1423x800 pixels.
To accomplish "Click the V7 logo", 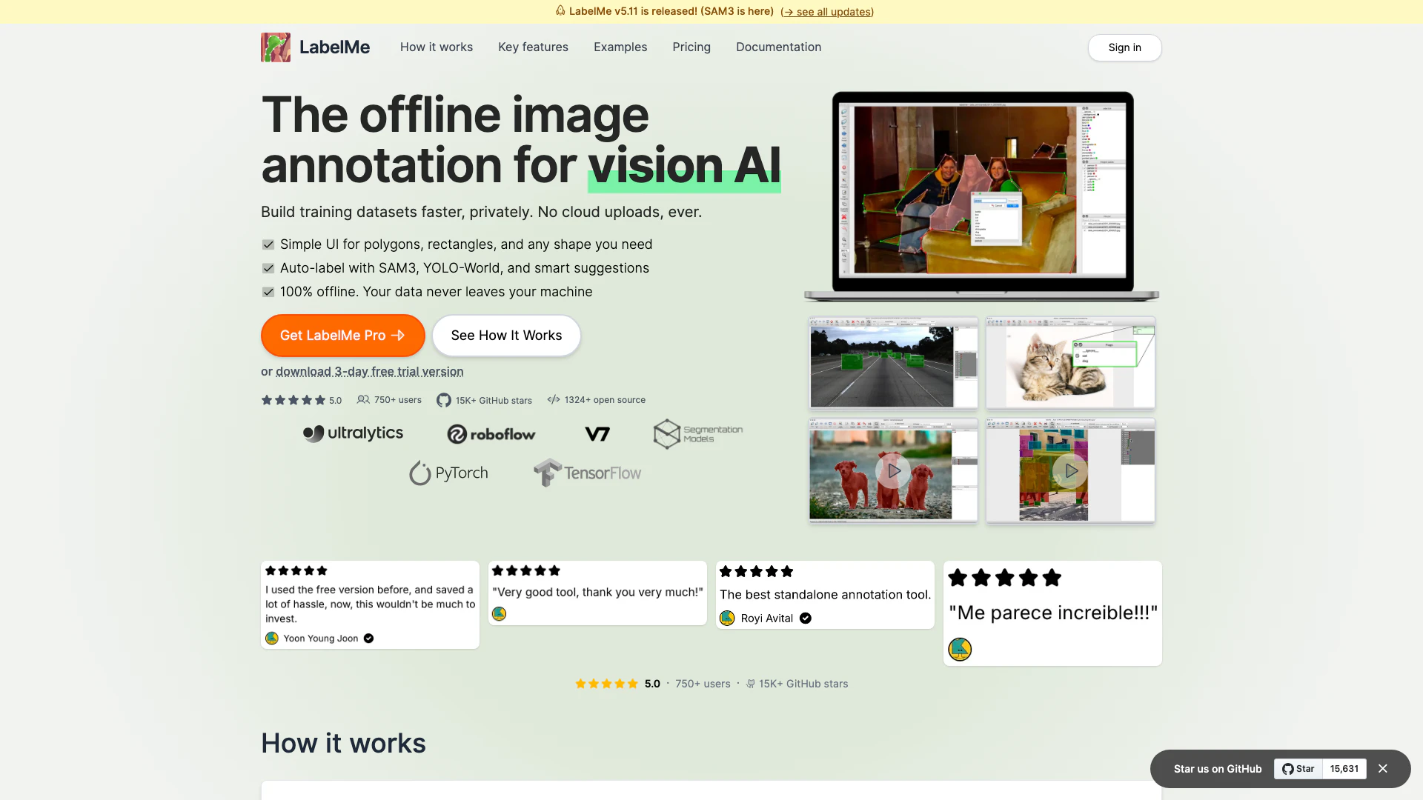I will click(x=597, y=434).
